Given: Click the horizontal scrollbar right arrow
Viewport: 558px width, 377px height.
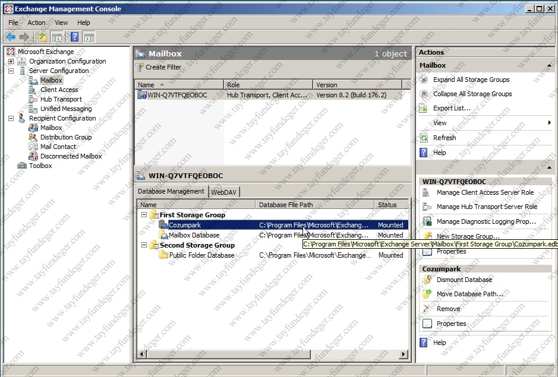Looking at the screenshot, I should pyautogui.click(x=403, y=354).
